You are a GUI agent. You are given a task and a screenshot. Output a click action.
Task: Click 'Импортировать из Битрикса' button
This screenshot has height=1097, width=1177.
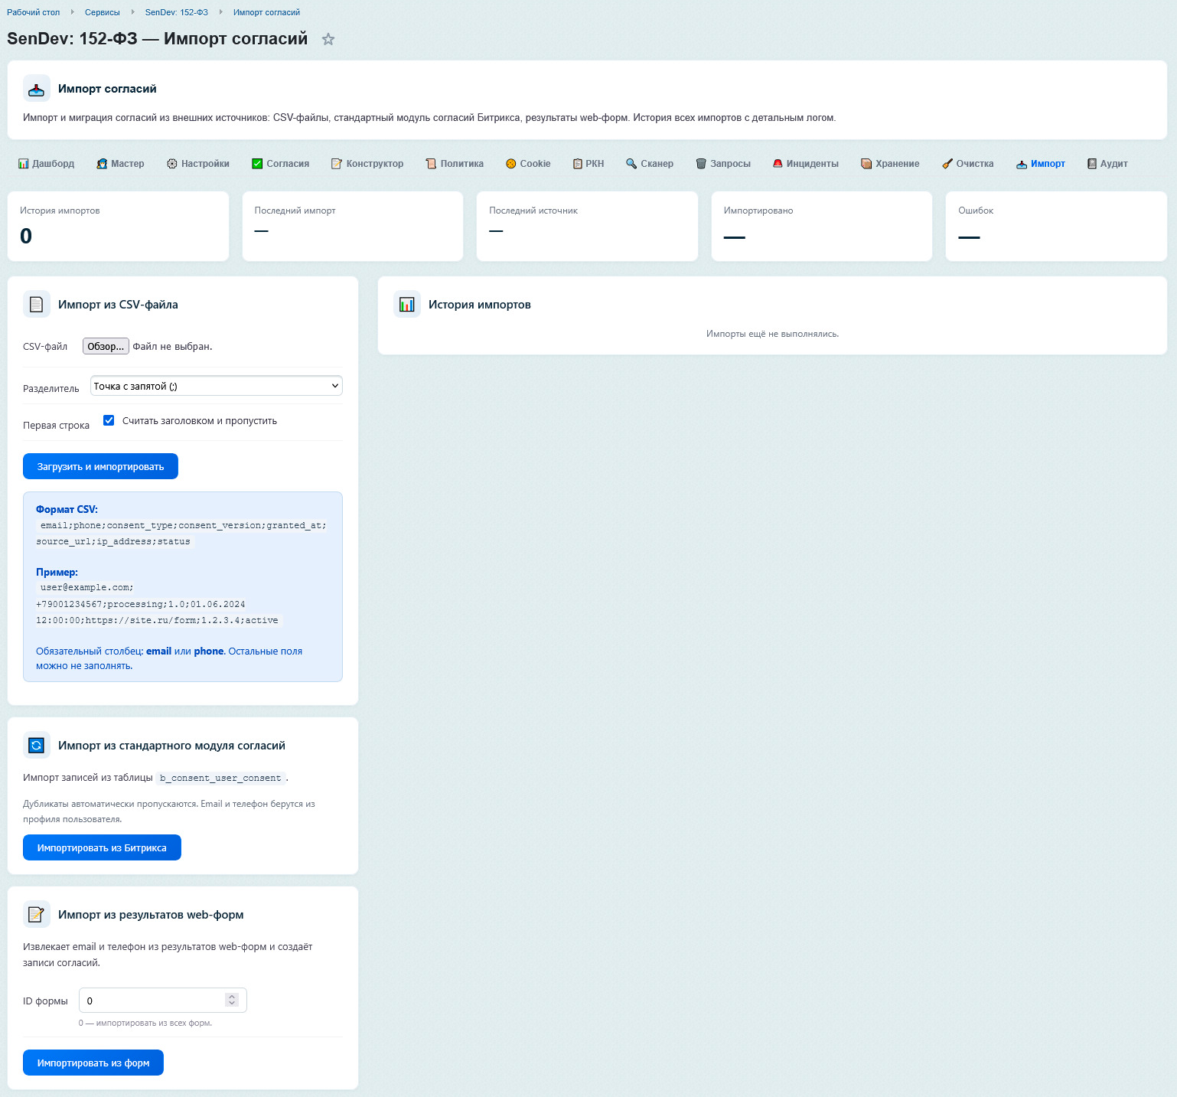[102, 847]
